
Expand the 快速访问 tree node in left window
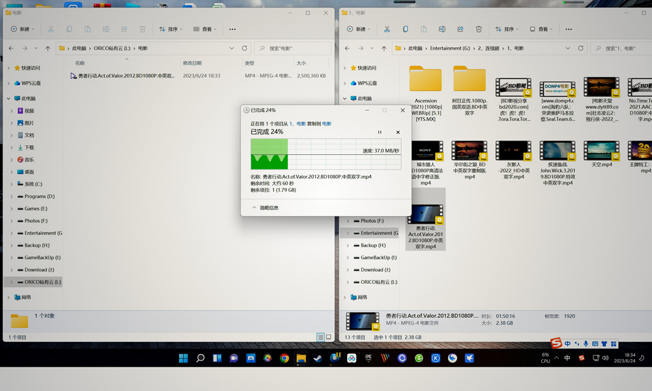pos(8,68)
